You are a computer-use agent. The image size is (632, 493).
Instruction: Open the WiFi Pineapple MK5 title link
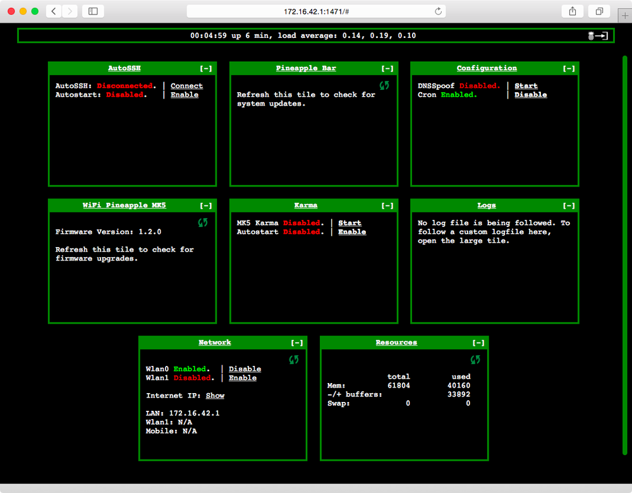tap(124, 205)
